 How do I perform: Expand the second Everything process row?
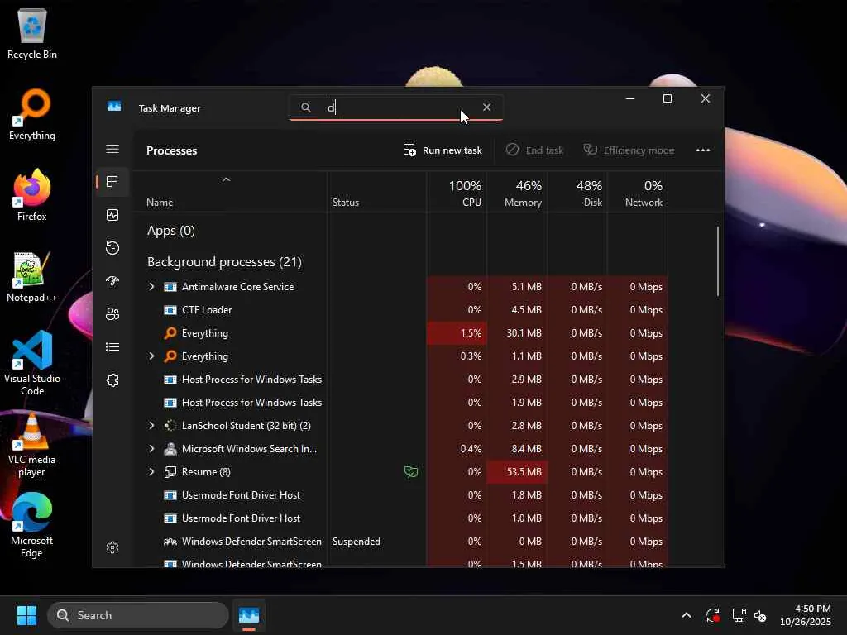pyautogui.click(x=152, y=356)
